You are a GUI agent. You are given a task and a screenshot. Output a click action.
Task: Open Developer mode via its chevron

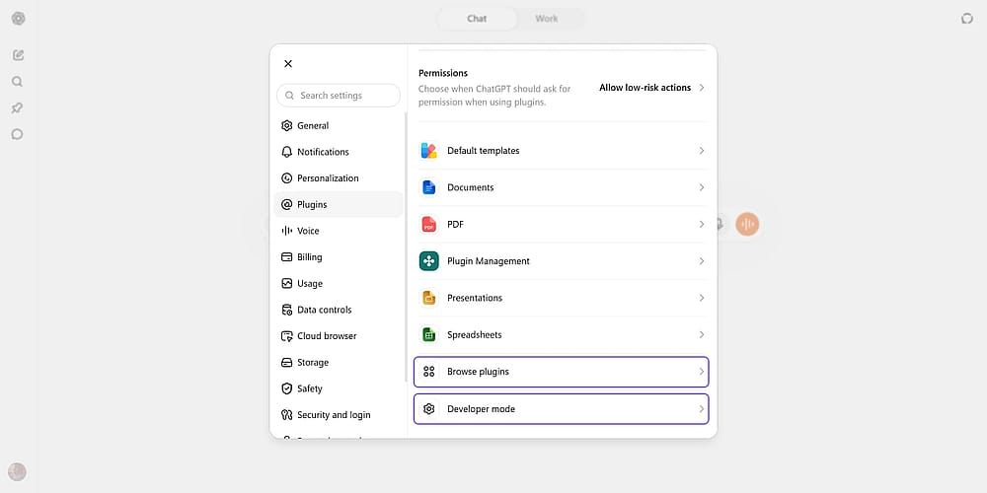pyautogui.click(x=701, y=409)
